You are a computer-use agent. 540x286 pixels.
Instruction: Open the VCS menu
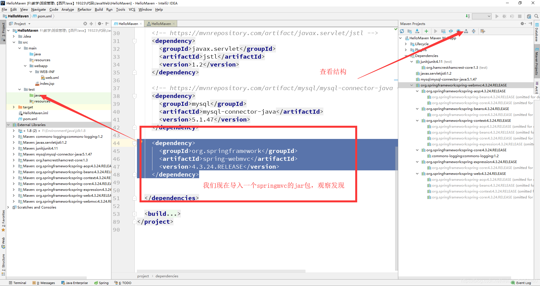[132, 10]
